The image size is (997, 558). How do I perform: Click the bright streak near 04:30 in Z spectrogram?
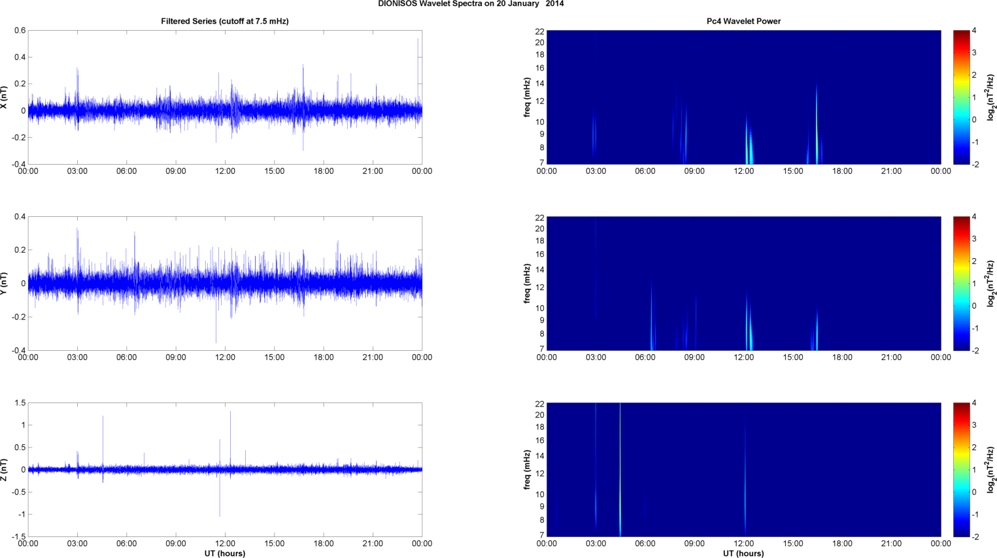620,470
